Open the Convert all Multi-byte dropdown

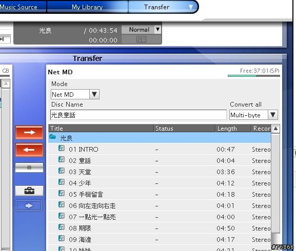[253, 115]
